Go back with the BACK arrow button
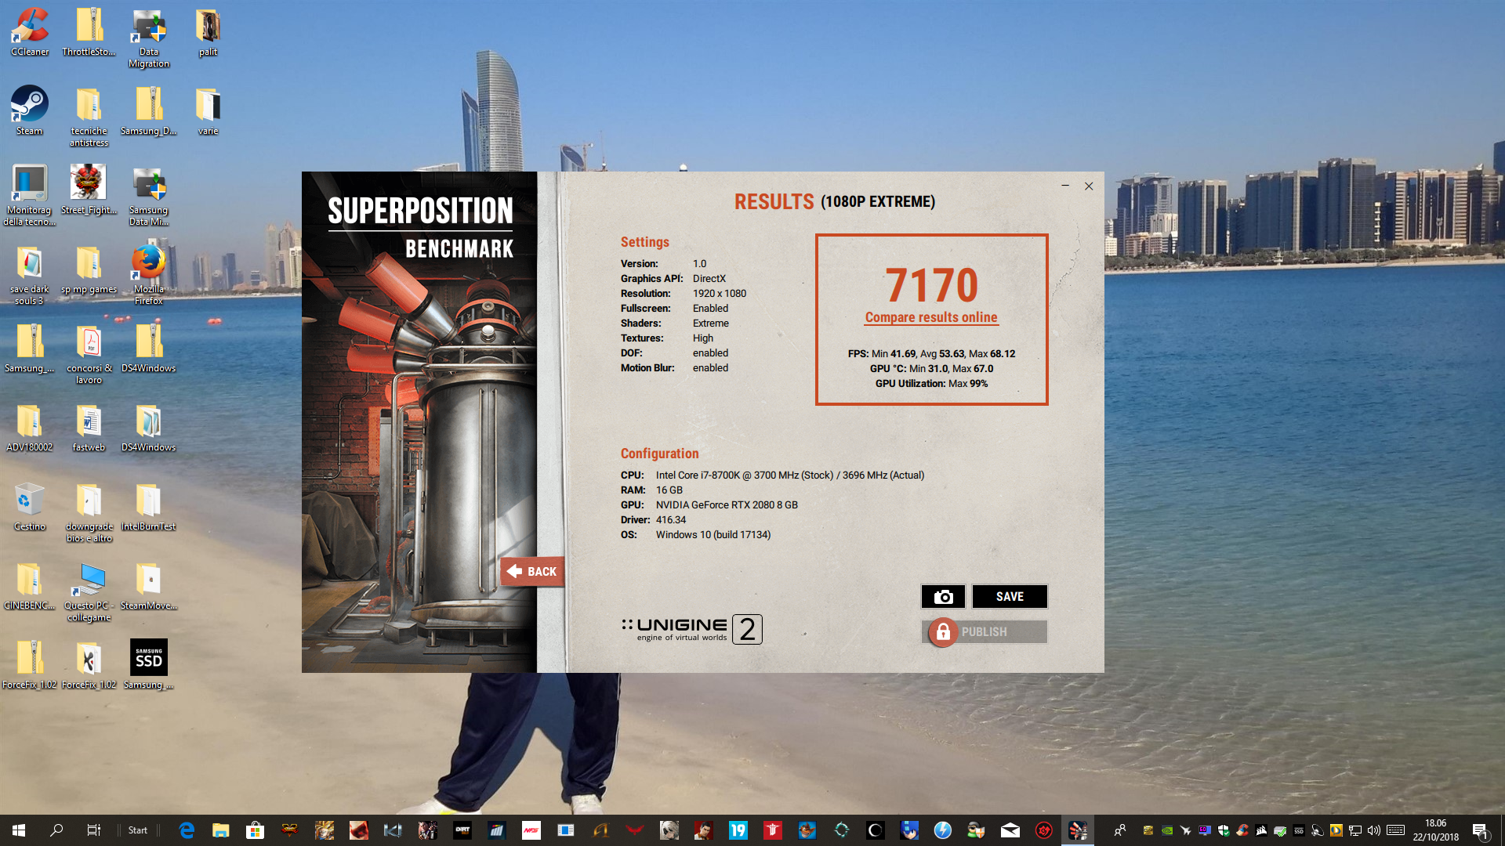Image resolution: width=1505 pixels, height=846 pixels. click(532, 572)
